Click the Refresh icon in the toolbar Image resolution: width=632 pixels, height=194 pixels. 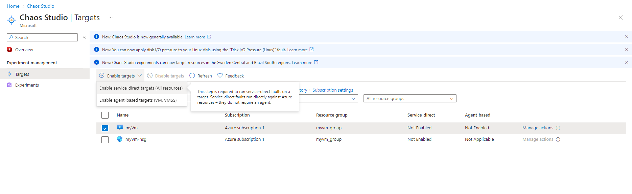click(192, 76)
